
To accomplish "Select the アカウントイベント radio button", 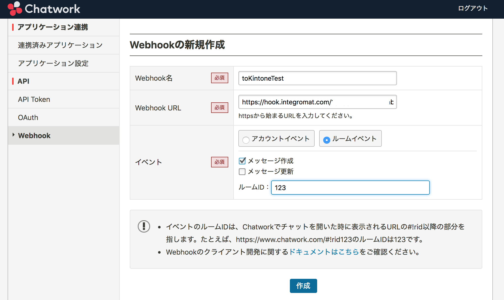I will (246, 140).
